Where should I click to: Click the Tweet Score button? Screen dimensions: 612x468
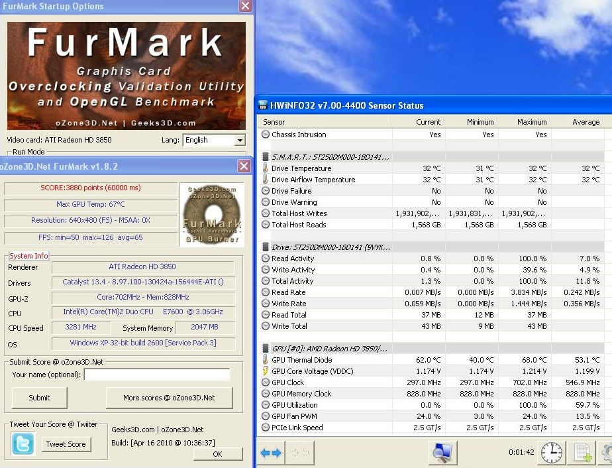point(66,443)
